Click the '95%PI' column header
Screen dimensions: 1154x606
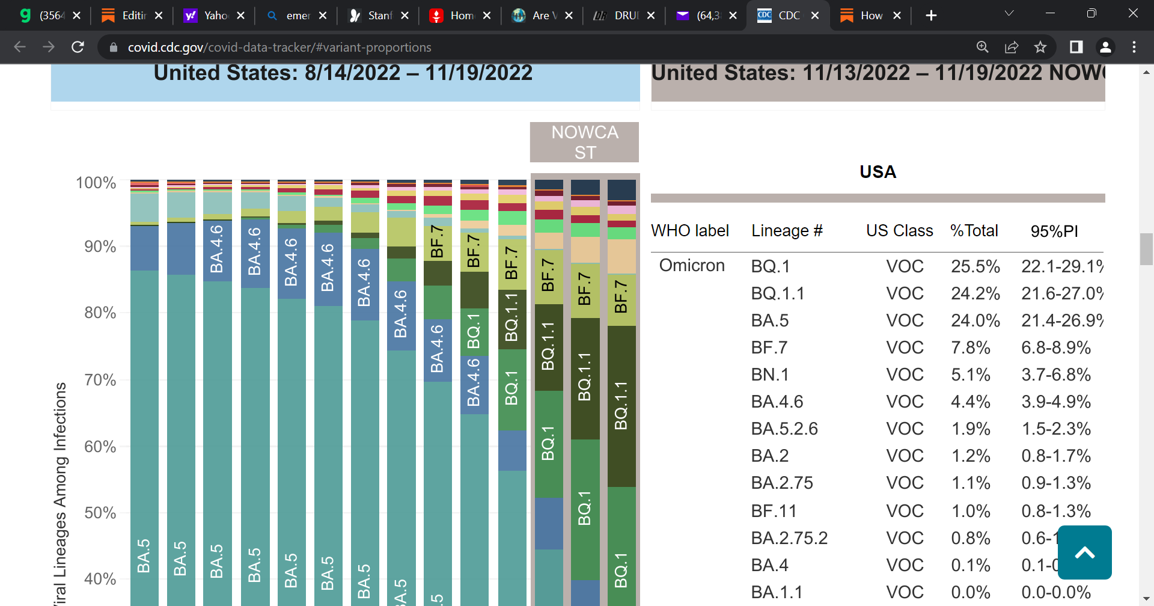point(1054,231)
